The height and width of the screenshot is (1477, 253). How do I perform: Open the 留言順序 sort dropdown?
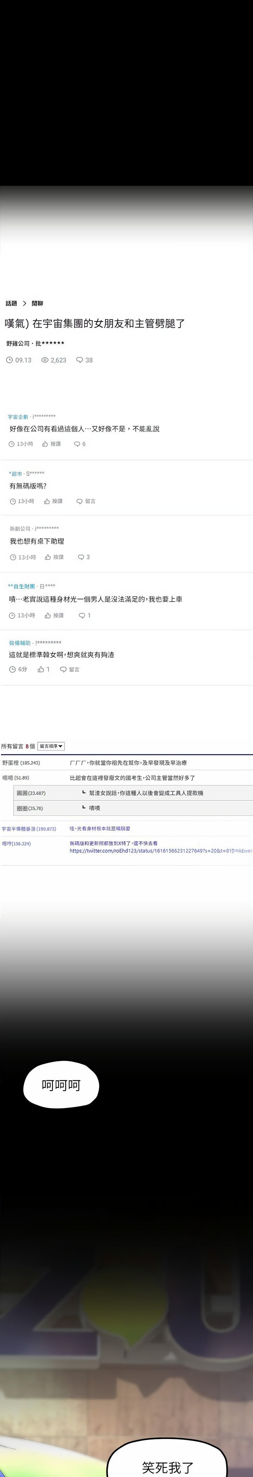click(x=51, y=746)
